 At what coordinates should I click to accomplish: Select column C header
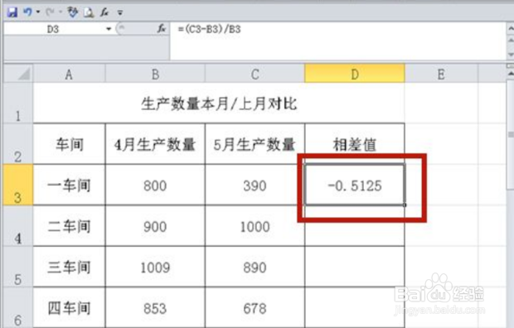click(255, 74)
